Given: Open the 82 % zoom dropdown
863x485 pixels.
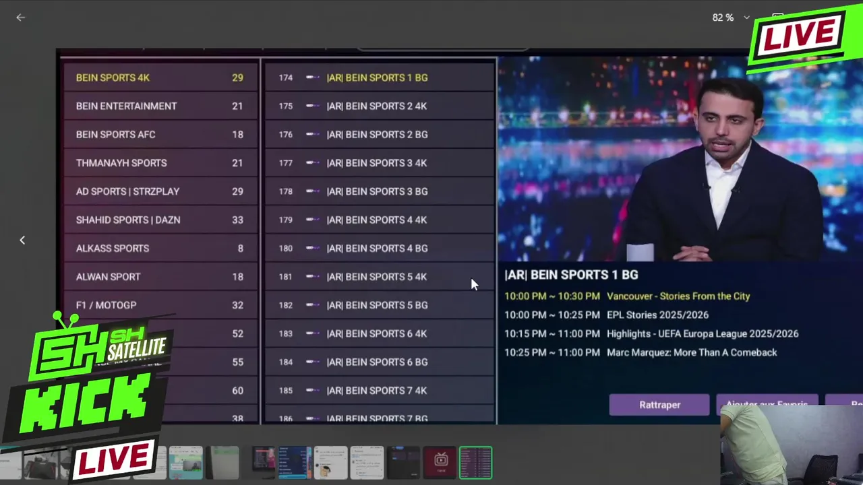Looking at the screenshot, I should click(x=731, y=18).
